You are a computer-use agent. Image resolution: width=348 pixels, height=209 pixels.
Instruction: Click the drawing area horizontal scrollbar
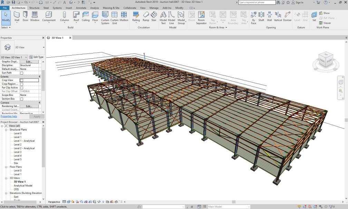pos(234,202)
